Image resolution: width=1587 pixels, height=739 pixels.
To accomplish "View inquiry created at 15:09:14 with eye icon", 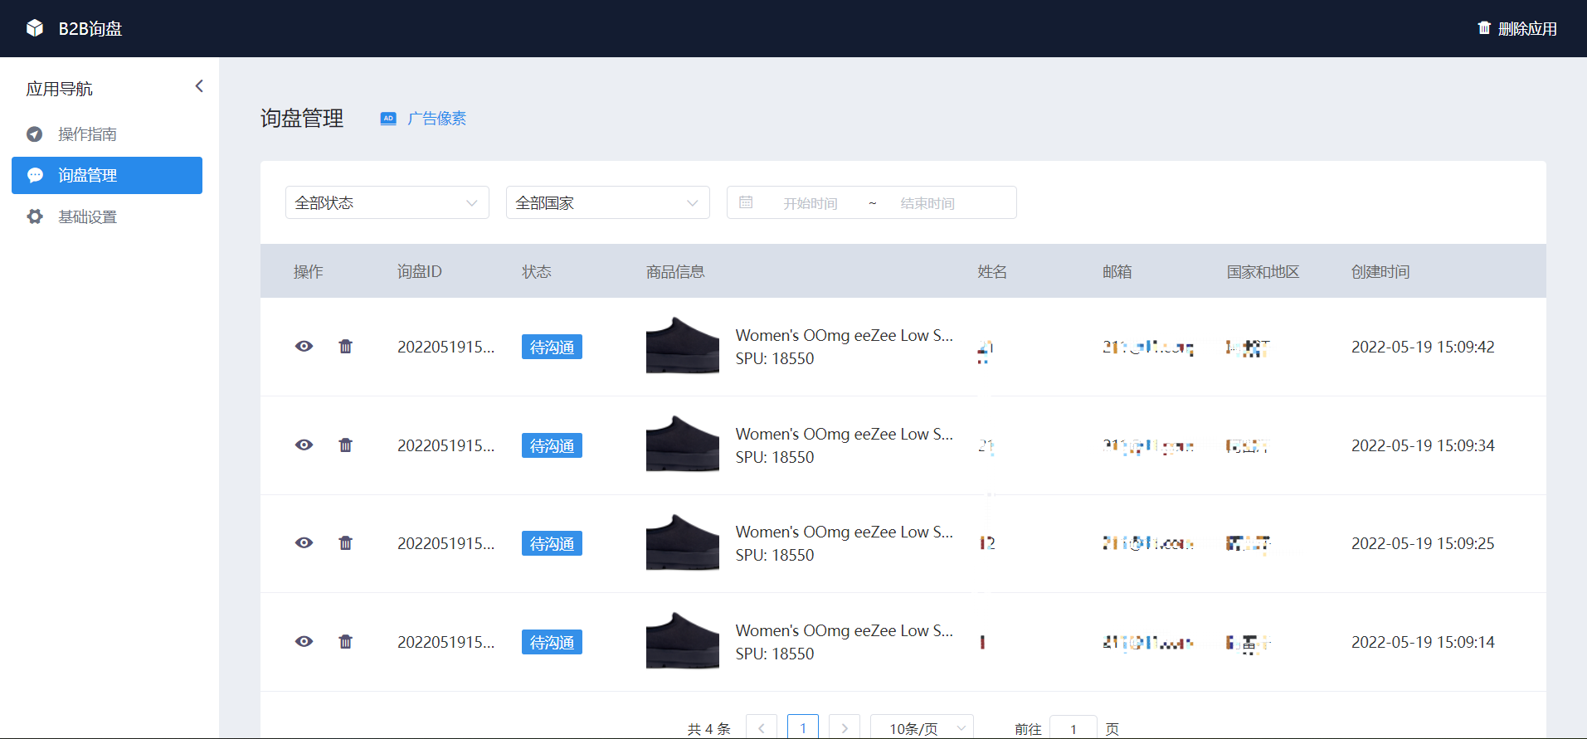I will pyautogui.click(x=304, y=641).
